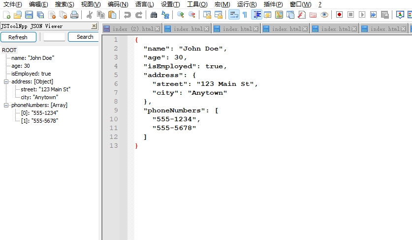Redo the last edit via toolbar arrow
This screenshot has height=240, width=412.
pyautogui.click(x=139, y=15)
